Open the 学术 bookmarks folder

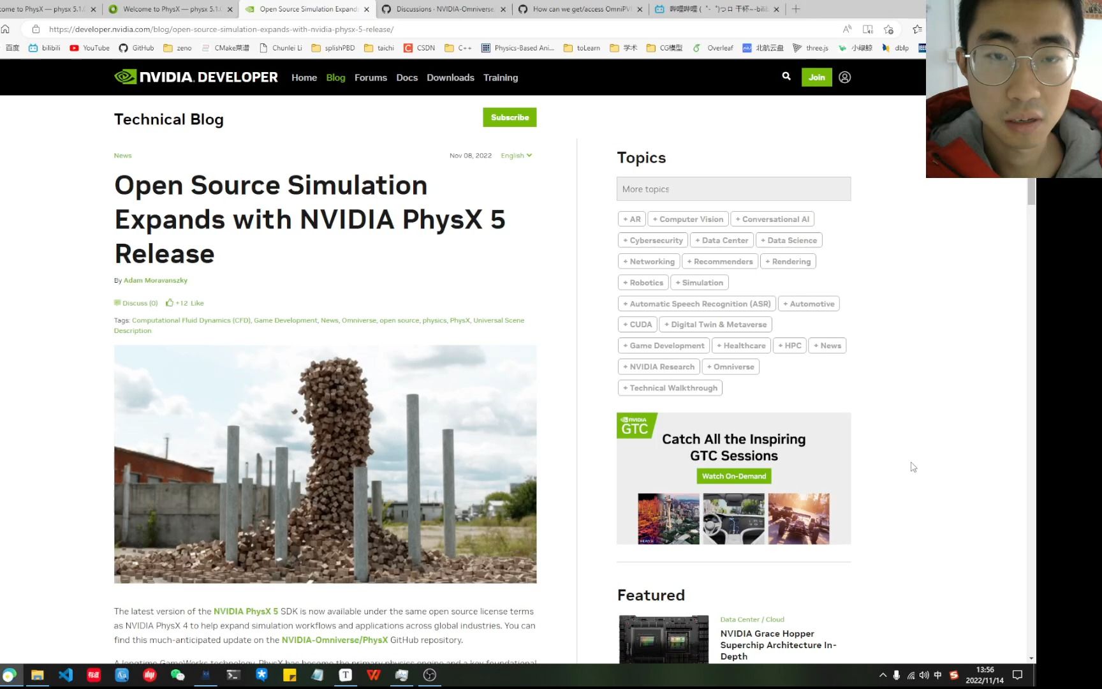click(x=623, y=48)
